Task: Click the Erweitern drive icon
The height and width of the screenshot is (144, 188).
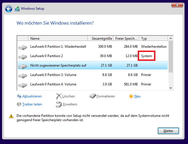Action: (59, 104)
